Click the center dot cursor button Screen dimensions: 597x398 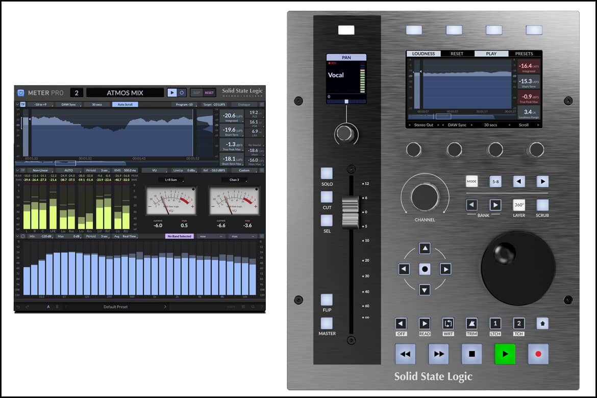[425, 269]
